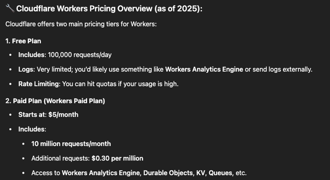
Task: Click the '2. Paid Plan (Workers Paid Plan)' subheading
Action: tap(55, 101)
